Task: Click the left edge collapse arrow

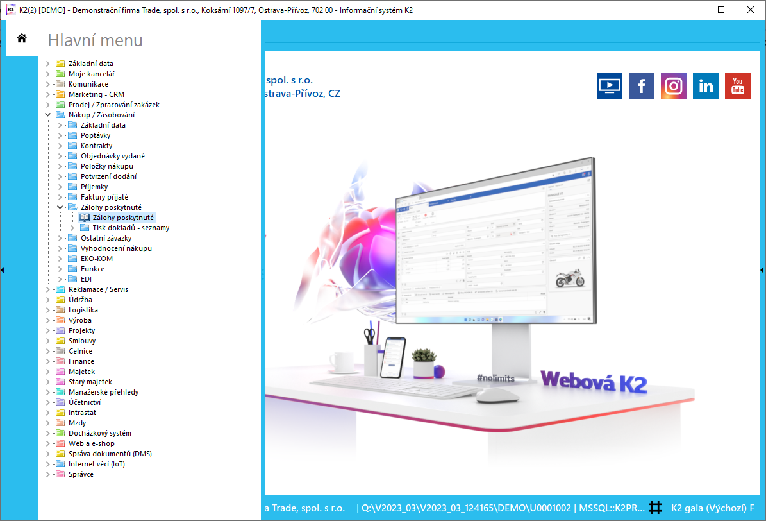Action: pyautogui.click(x=3, y=270)
